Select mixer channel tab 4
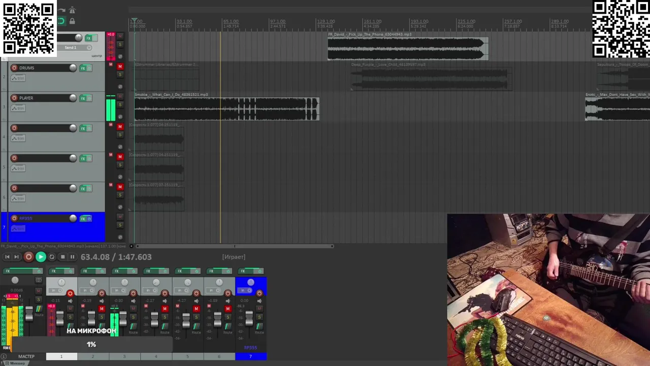 pyautogui.click(x=156, y=357)
